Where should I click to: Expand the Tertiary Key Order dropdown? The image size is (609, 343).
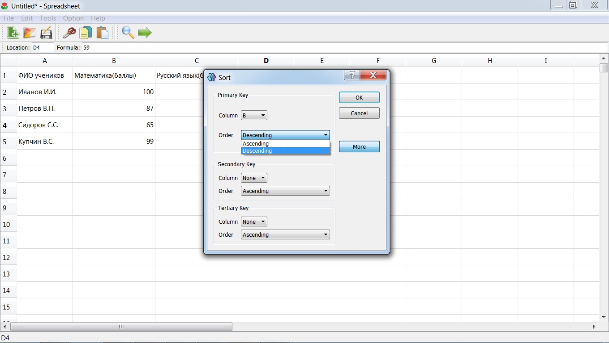[x=285, y=234]
